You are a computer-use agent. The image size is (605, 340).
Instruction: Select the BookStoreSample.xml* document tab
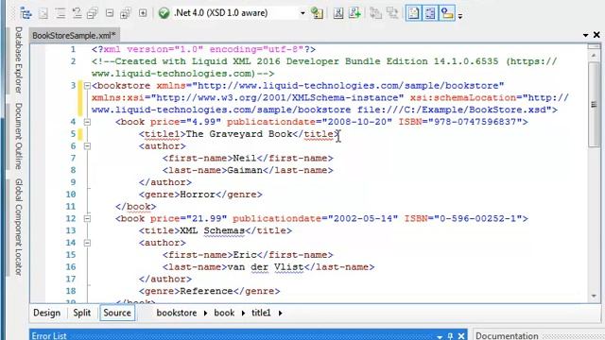coord(74,36)
